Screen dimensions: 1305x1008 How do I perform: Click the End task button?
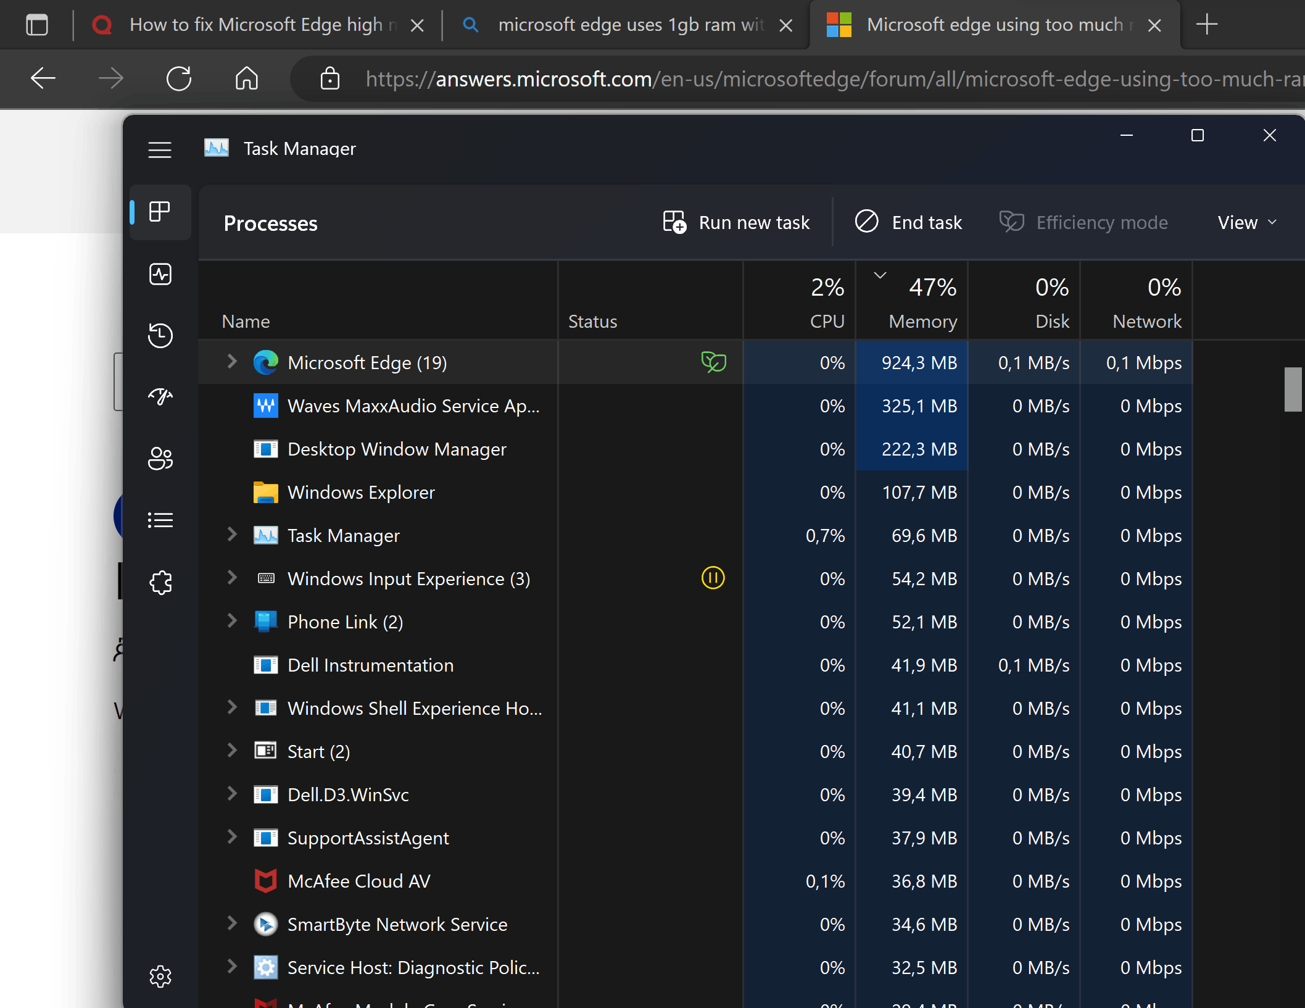(908, 222)
